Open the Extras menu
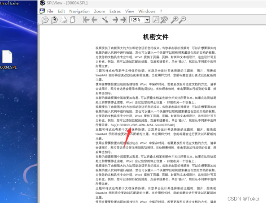This screenshot has height=205, width=267. click(x=115, y=11)
